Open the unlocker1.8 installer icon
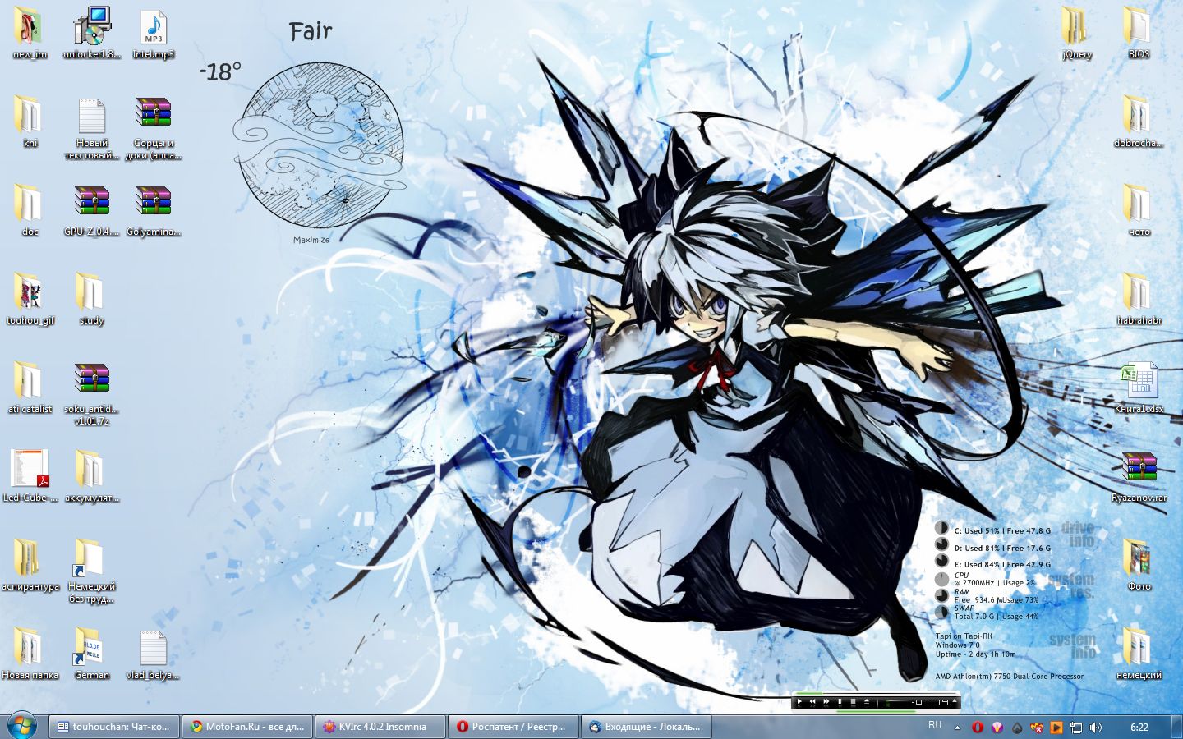The height and width of the screenshot is (739, 1183). tap(92, 34)
